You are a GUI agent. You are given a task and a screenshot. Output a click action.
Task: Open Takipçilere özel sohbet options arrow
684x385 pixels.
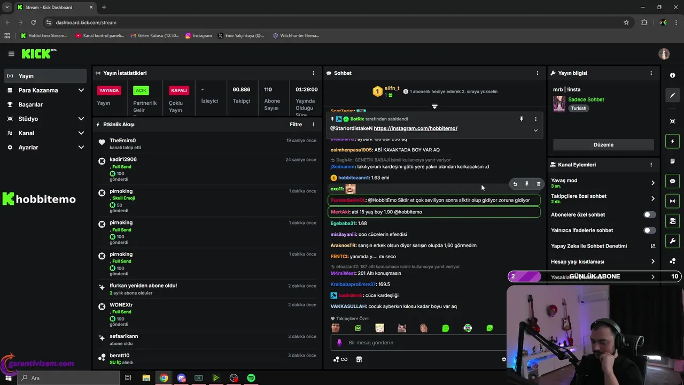652,198
